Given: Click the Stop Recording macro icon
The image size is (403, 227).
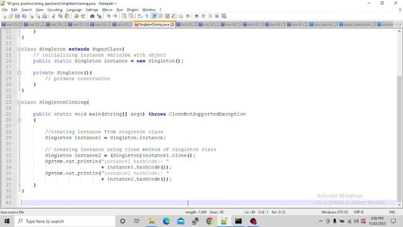Looking at the screenshot, I should tap(203, 16).
